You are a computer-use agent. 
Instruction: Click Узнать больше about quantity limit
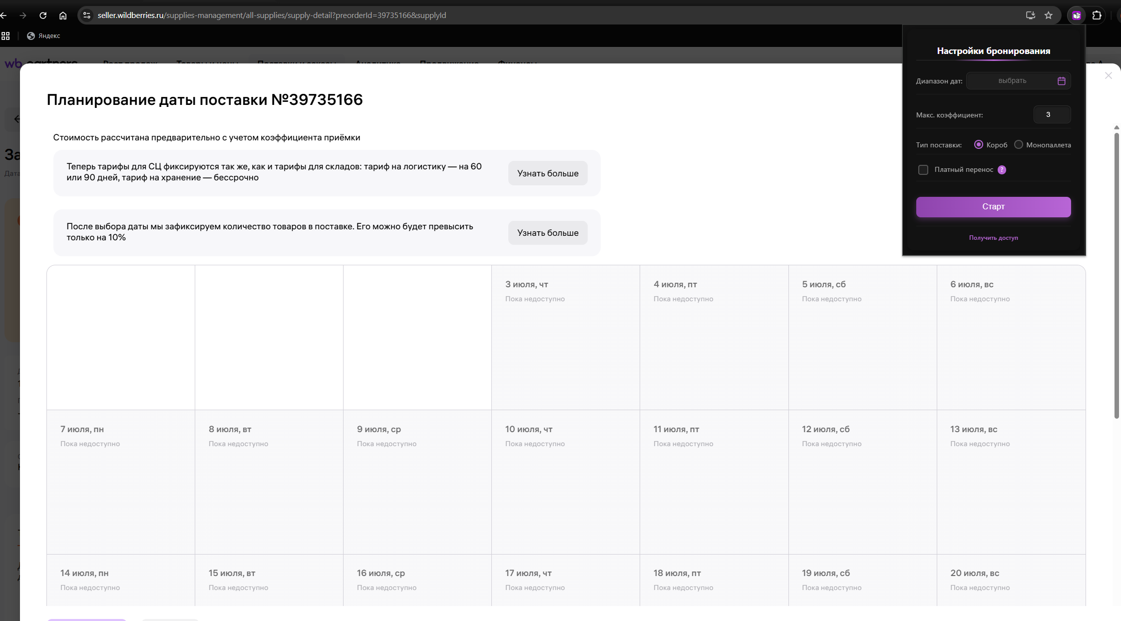548,233
